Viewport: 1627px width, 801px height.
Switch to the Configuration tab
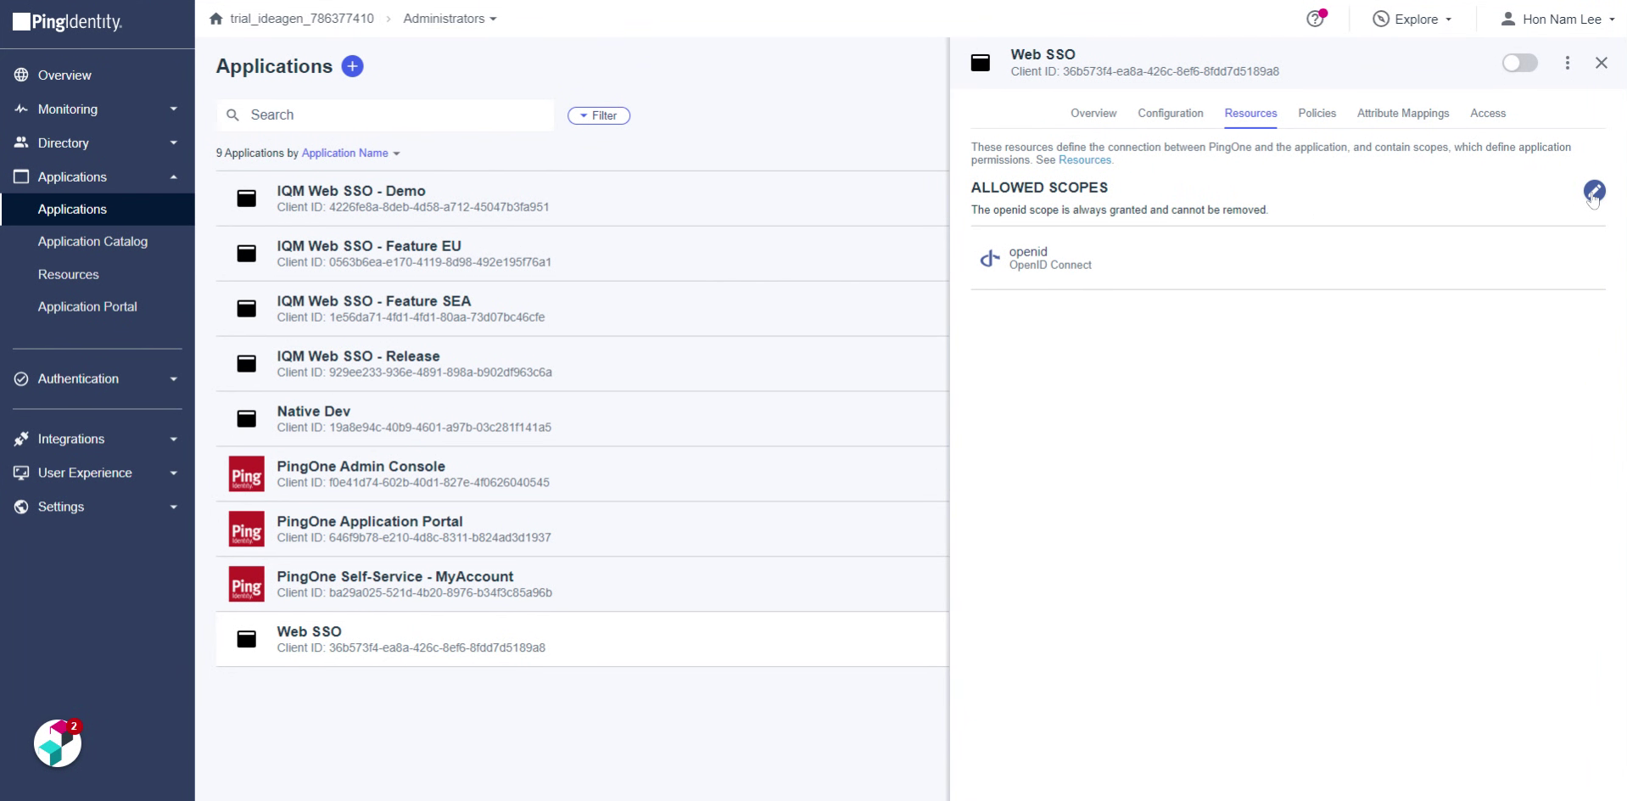(1171, 113)
